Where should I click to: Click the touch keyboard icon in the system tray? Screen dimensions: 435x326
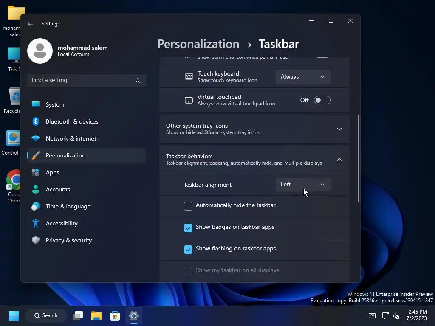pyautogui.click(x=372, y=316)
